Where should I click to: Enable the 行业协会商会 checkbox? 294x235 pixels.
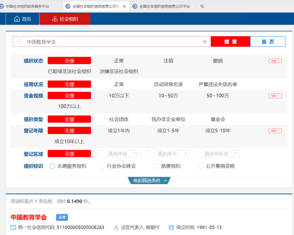pyautogui.click(x=102, y=166)
